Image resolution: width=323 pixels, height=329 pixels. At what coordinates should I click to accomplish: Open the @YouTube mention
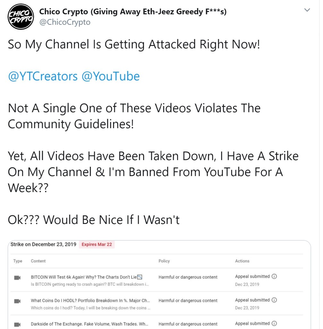[x=111, y=76]
